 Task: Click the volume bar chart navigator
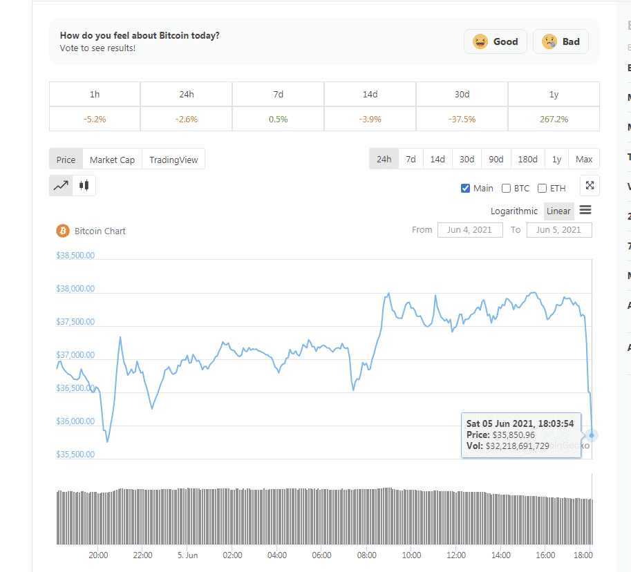click(x=323, y=516)
